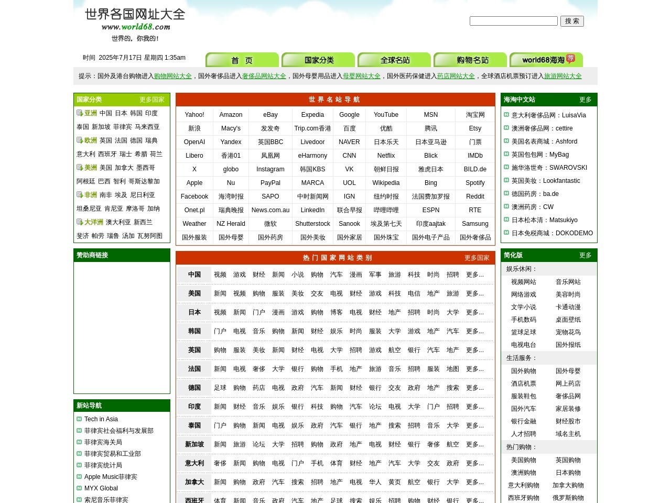Click the green bullet icon beside LuisaVia entry
The height and width of the screenshot is (503, 671).
tap(506, 115)
